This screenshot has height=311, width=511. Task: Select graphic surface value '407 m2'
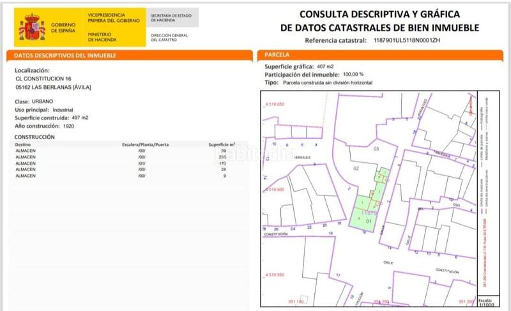(x=325, y=66)
